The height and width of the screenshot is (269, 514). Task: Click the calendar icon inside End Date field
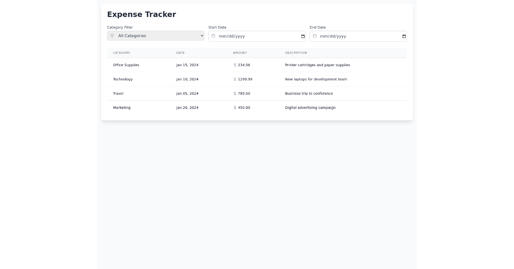(x=314, y=36)
